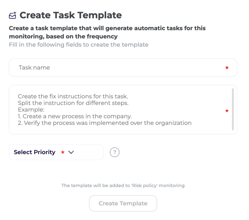
Task: Click the 'Risk policy' monitoring note text
Action: click(x=123, y=186)
